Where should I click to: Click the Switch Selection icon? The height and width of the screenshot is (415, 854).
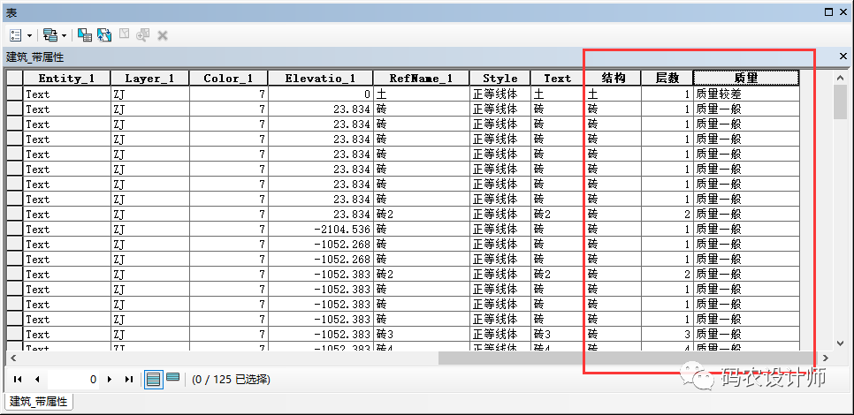(x=104, y=35)
